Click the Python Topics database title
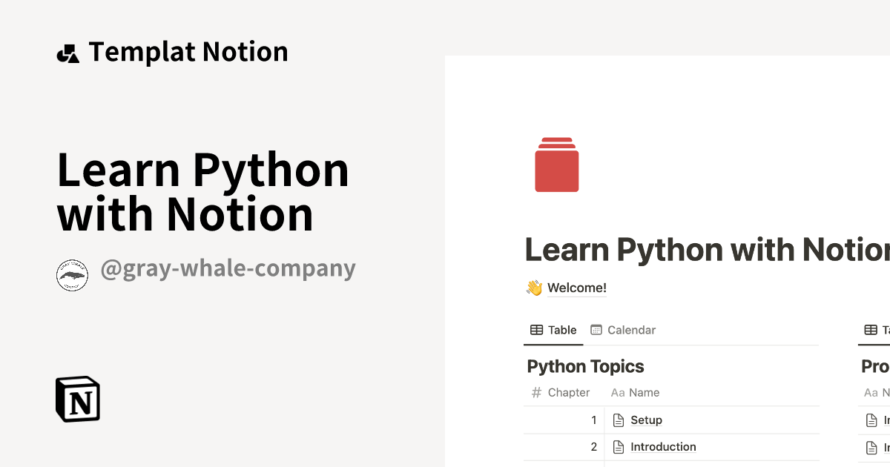Image resolution: width=890 pixels, height=467 pixels. coord(585,366)
